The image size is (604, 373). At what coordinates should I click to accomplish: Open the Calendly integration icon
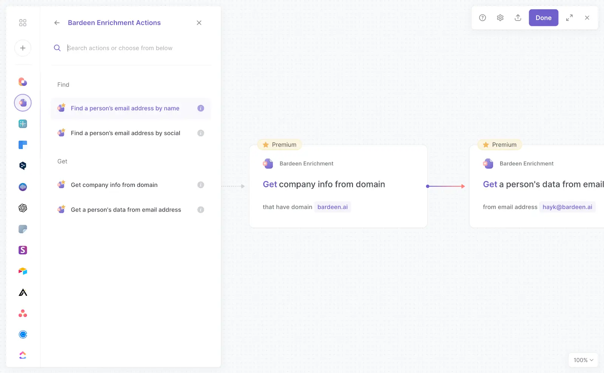(x=23, y=334)
